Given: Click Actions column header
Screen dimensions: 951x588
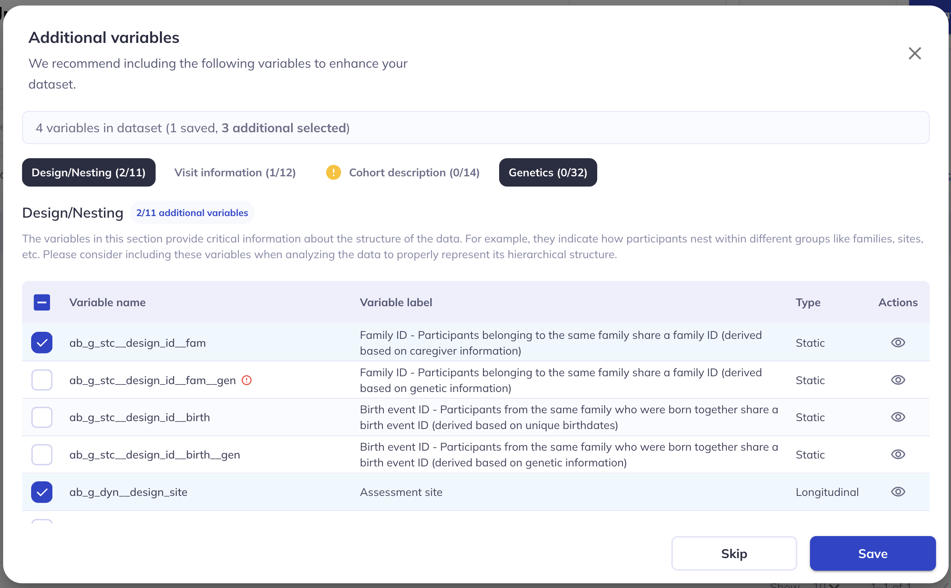Looking at the screenshot, I should 898,302.
